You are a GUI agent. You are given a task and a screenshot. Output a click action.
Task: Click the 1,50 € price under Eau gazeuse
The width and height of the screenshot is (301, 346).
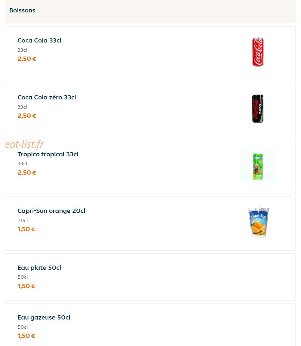[26, 336]
